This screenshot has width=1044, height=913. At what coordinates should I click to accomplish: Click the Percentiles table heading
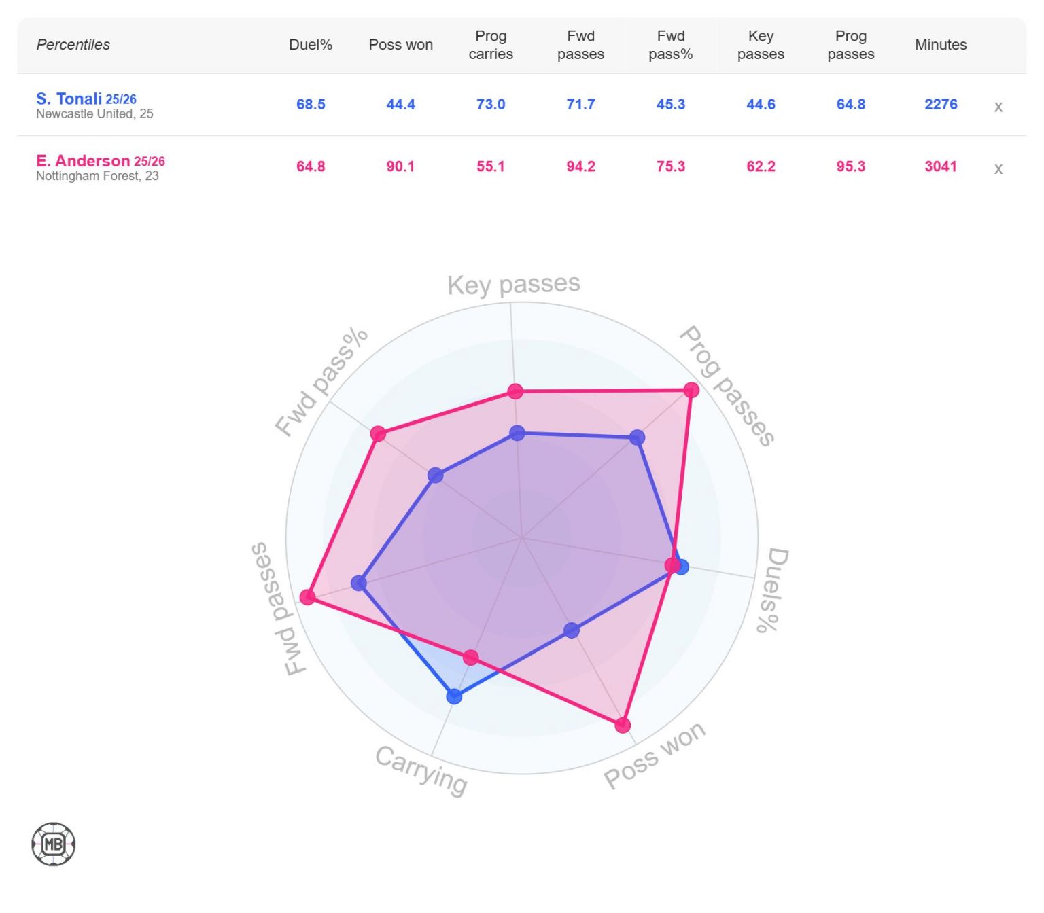coord(73,45)
